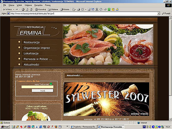Click the Home page icon
Image resolution: width=172 pixels, height=129 pixels.
pos(31,9)
